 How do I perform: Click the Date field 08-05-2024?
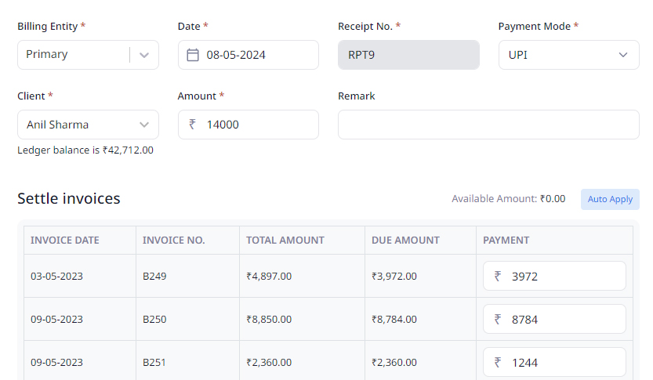[x=249, y=55]
